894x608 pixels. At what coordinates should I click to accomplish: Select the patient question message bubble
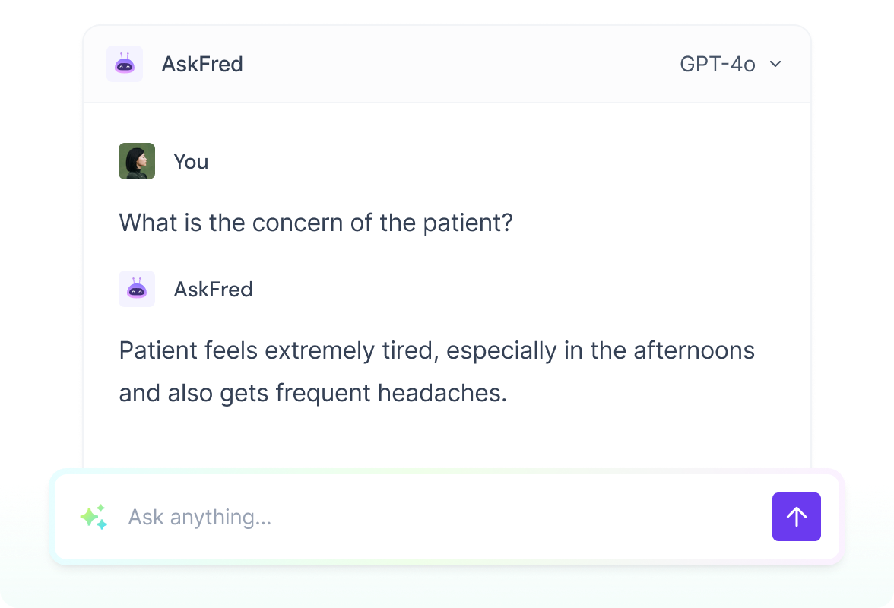coord(315,222)
